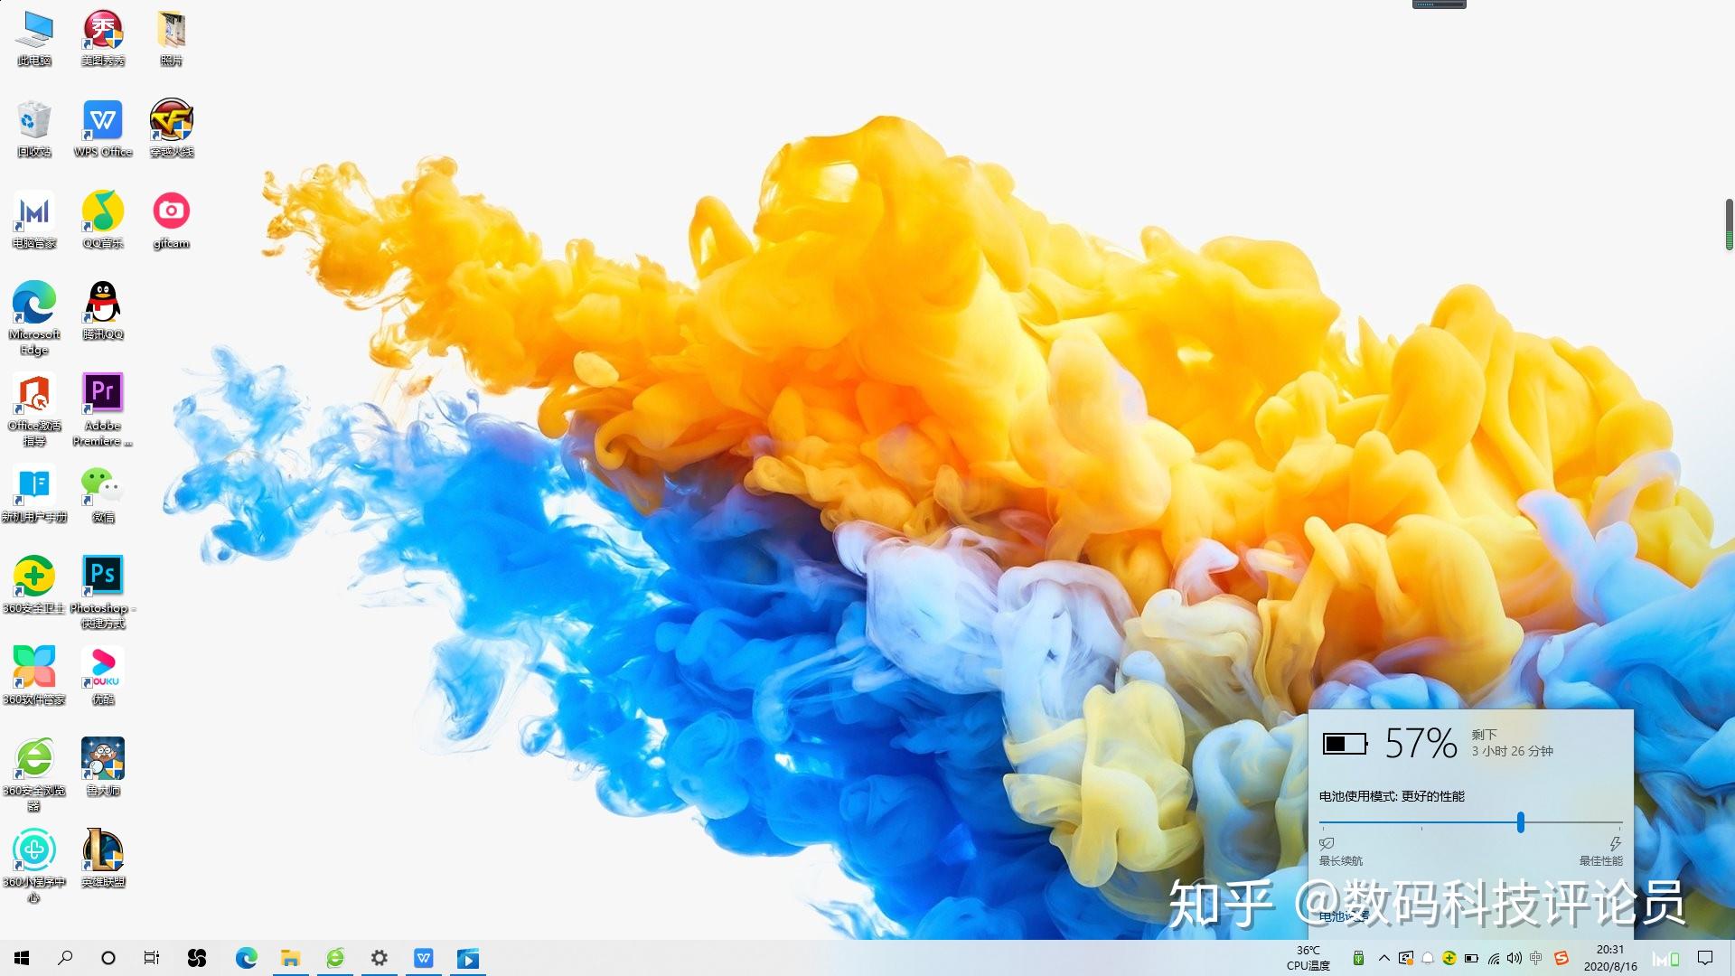The image size is (1735, 976).
Task: Click the dark docked bar at screen top
Action: tap(1440, 5)
